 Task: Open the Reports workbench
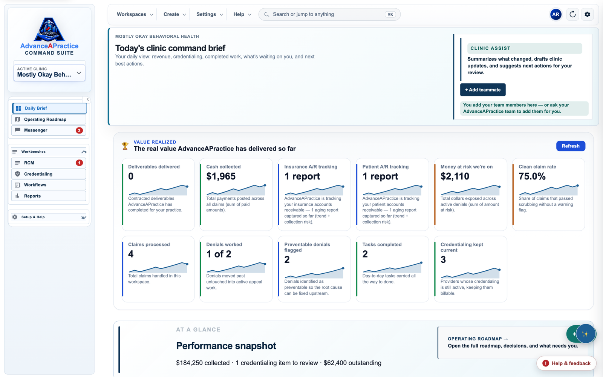[49, 196]
